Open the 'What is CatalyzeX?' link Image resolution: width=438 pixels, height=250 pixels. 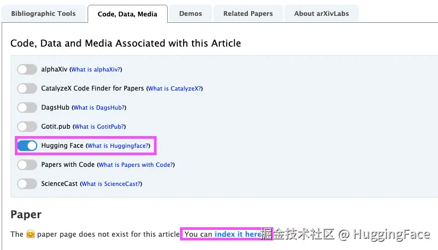tap(175, 88)
